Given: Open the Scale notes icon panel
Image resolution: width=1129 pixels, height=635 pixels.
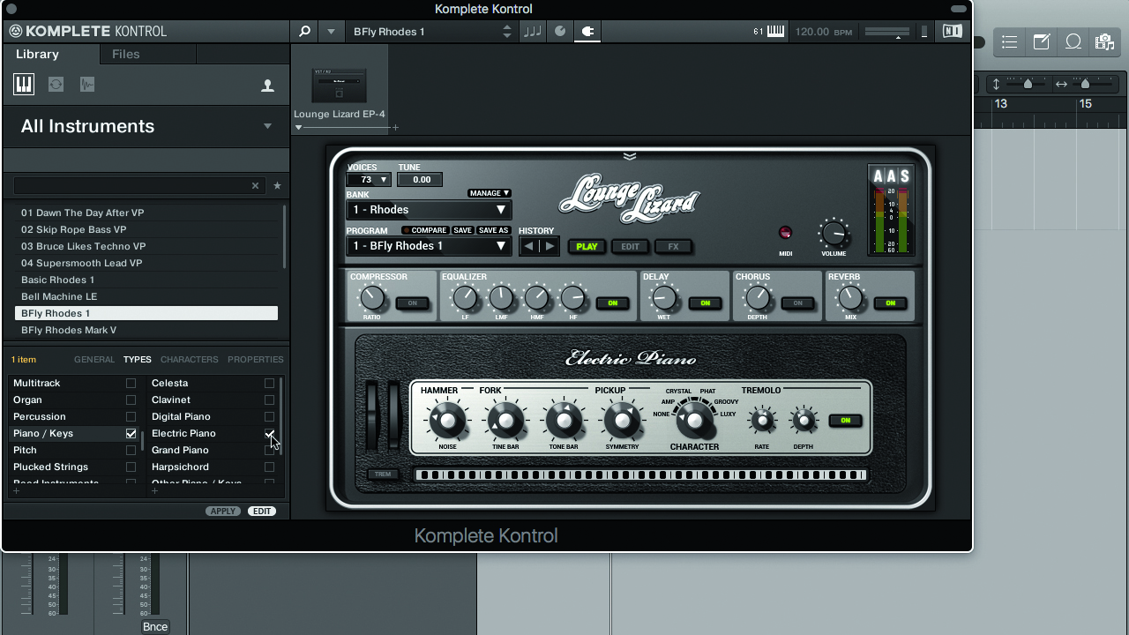Looking at the screenshot, I should tap(533, 32).
